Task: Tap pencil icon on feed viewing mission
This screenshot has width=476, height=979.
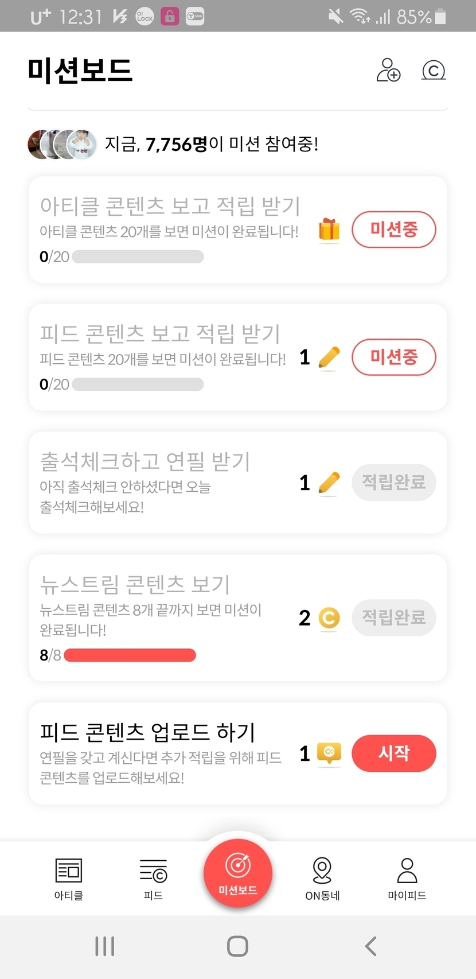Action: pos(329,358)
